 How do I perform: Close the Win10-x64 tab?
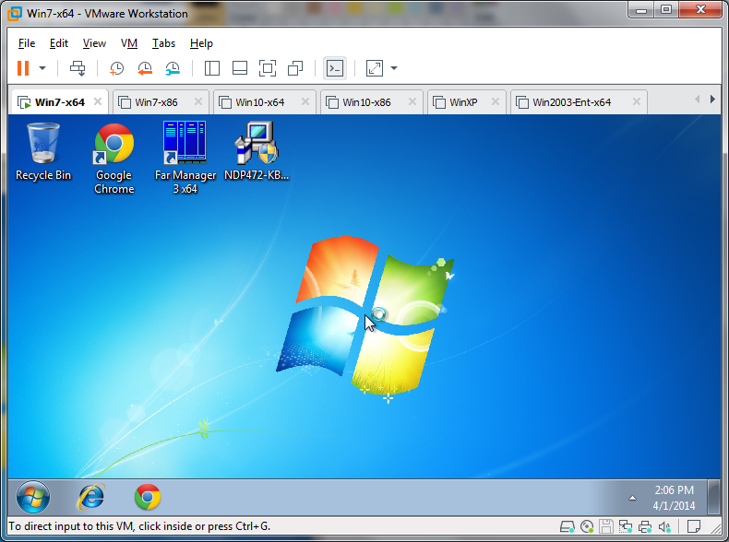[305, 101]
